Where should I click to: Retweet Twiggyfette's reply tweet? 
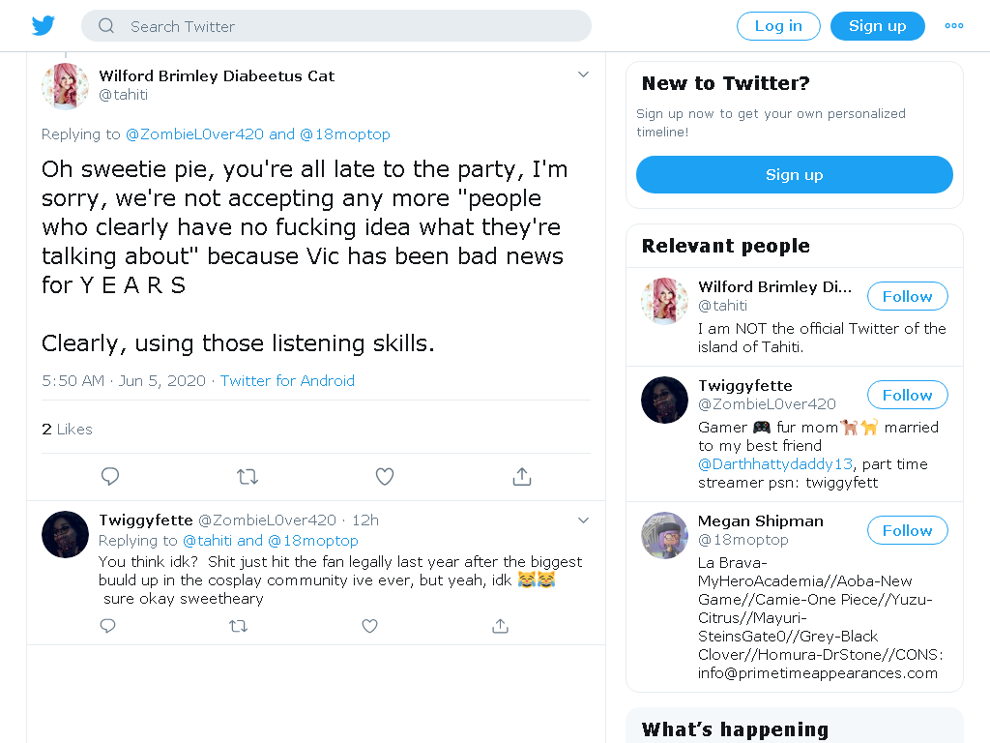238,626
